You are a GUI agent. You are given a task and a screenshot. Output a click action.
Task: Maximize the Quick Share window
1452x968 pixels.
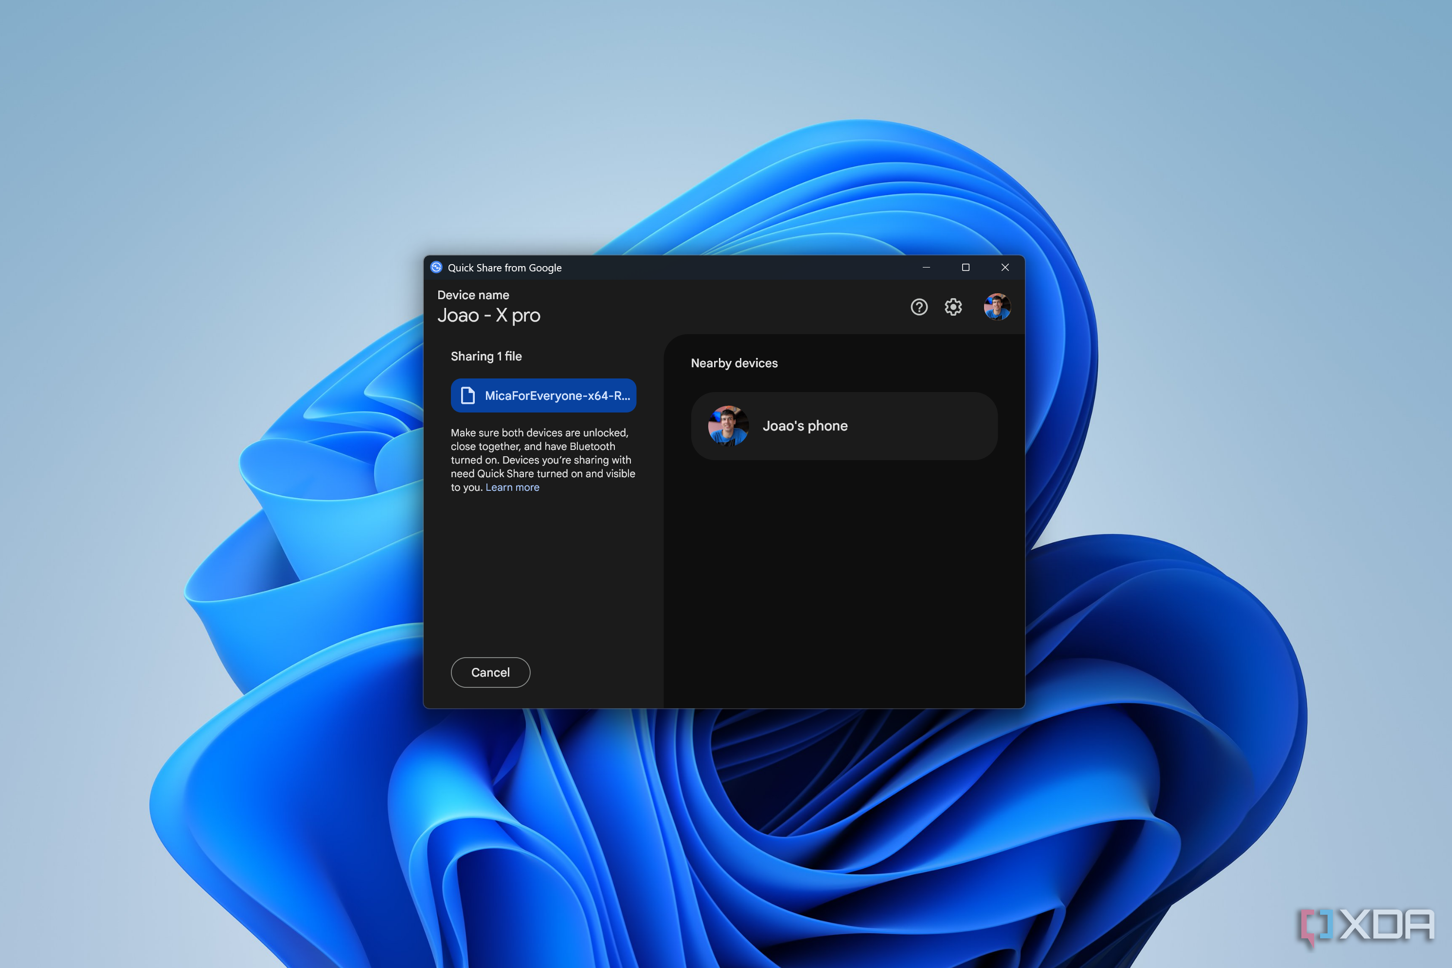tap(966, 268)
